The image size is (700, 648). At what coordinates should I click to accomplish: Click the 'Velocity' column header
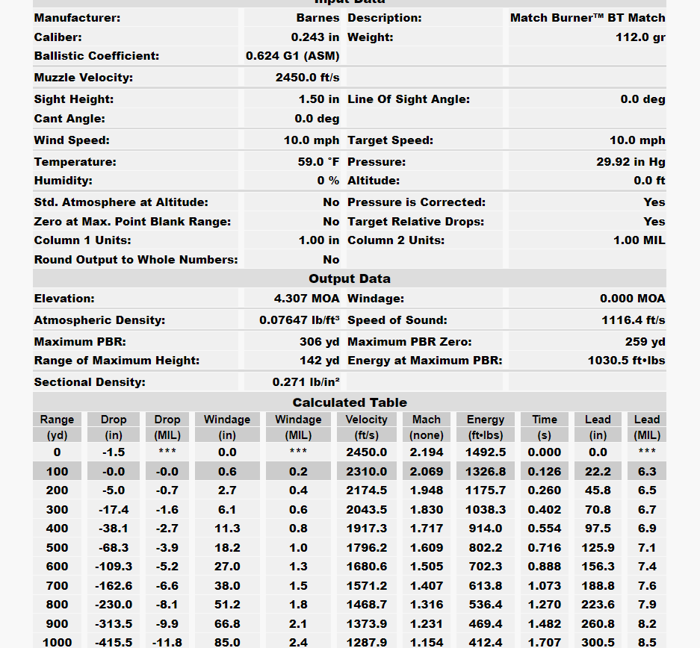[367, 420]
